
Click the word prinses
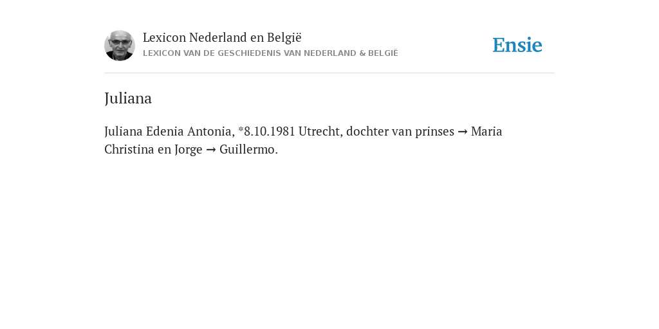[434, 132]
